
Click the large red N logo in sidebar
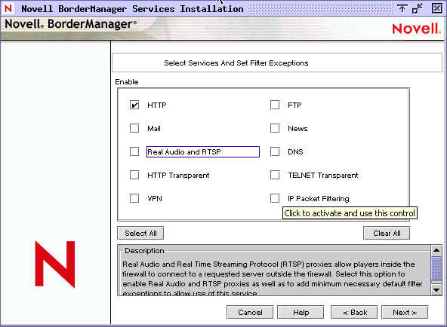(x=54, y=264)
